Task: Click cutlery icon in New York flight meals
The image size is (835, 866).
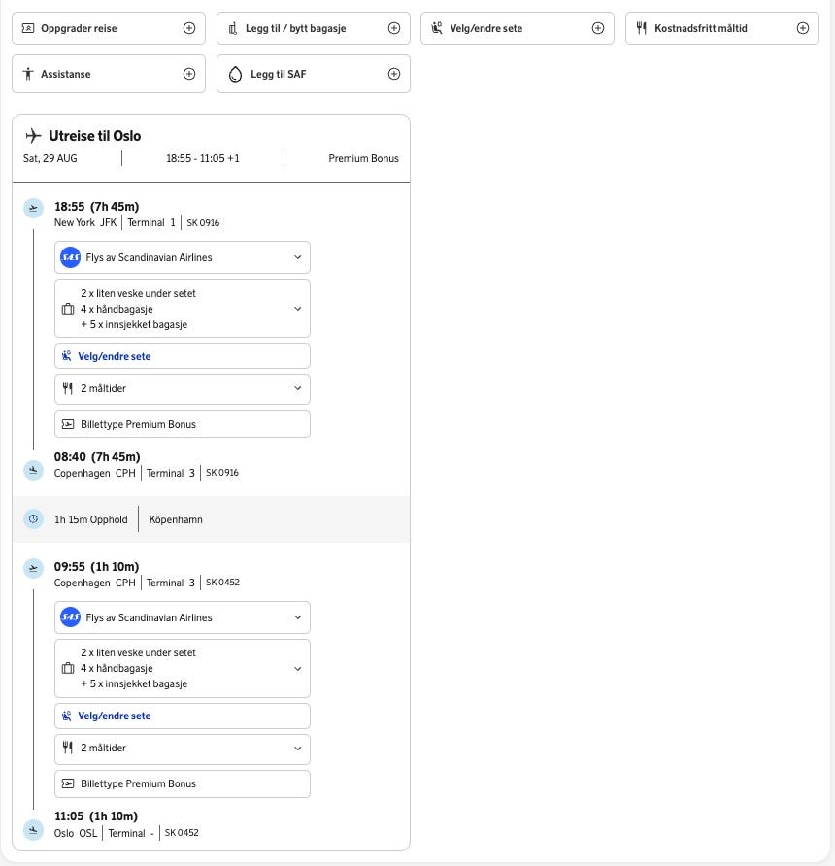Action: [x=67, y=388]
